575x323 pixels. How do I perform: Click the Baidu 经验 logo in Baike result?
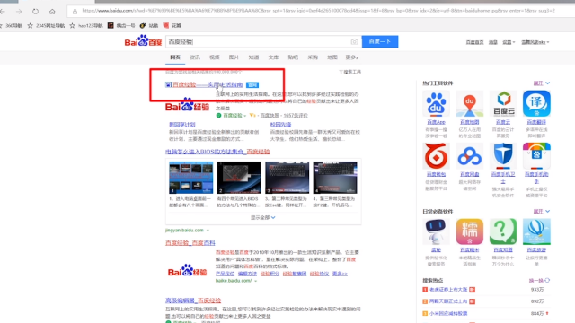click(188, 271)
